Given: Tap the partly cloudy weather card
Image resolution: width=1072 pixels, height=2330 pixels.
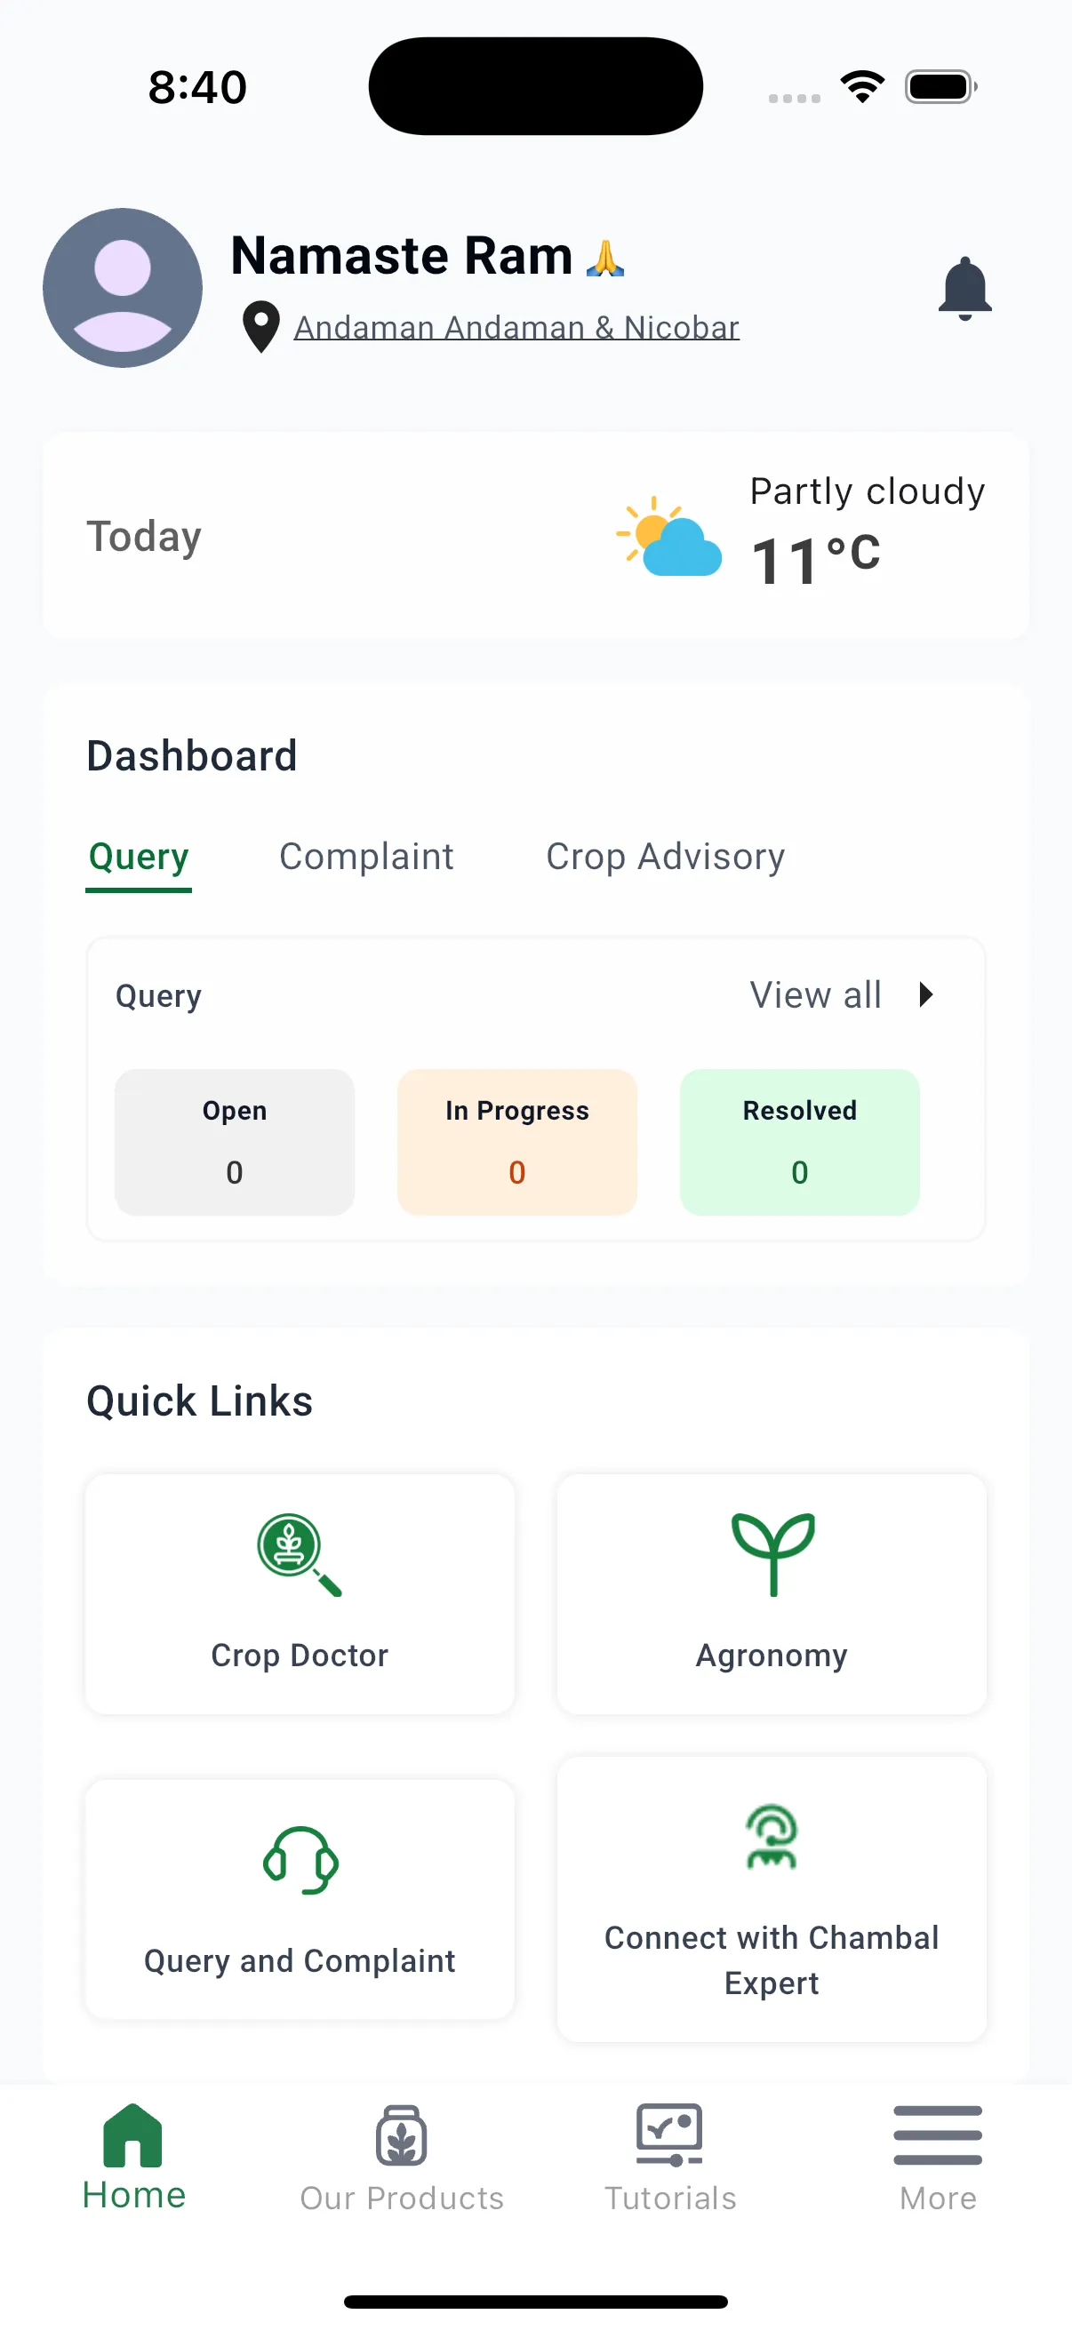Looking at the screenshot, I should [x=535, y=537].
